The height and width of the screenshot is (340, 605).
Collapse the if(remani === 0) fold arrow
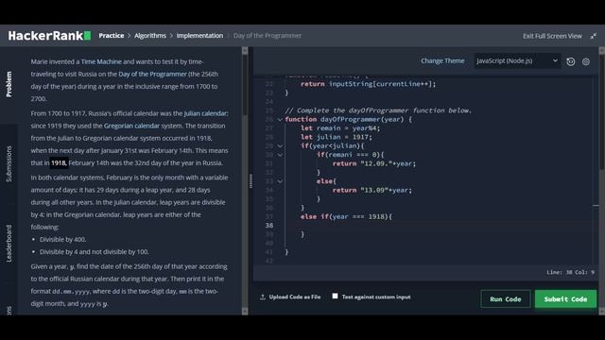coord(280,155)
